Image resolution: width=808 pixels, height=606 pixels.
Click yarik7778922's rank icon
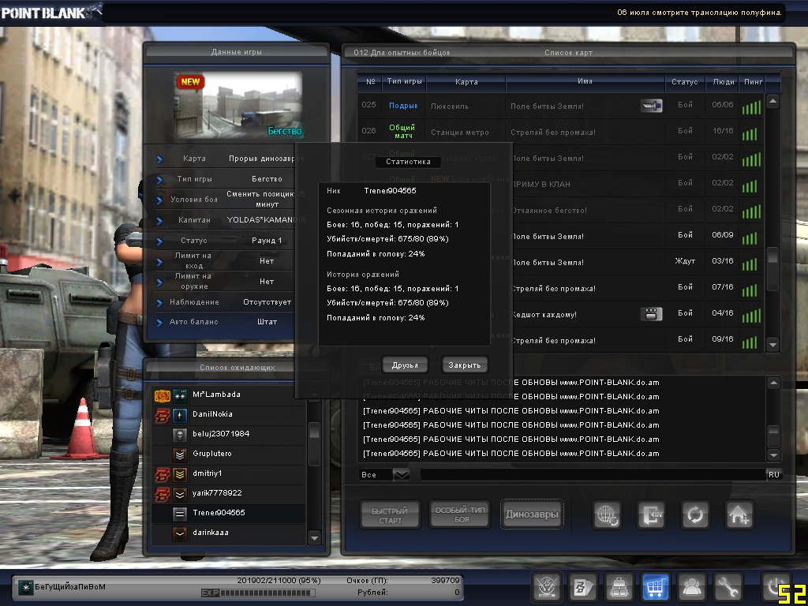click(180, 494)
